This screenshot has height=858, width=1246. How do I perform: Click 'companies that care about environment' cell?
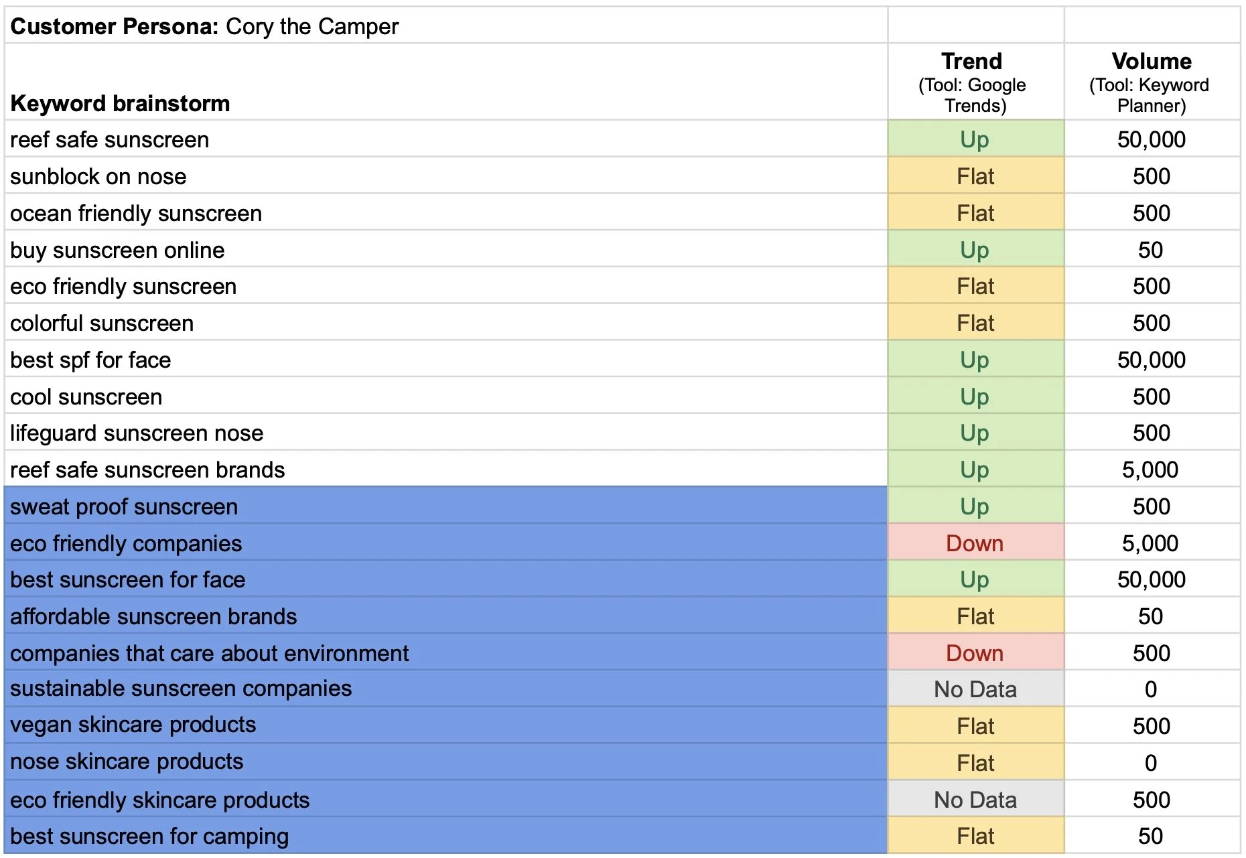point(446,653)
